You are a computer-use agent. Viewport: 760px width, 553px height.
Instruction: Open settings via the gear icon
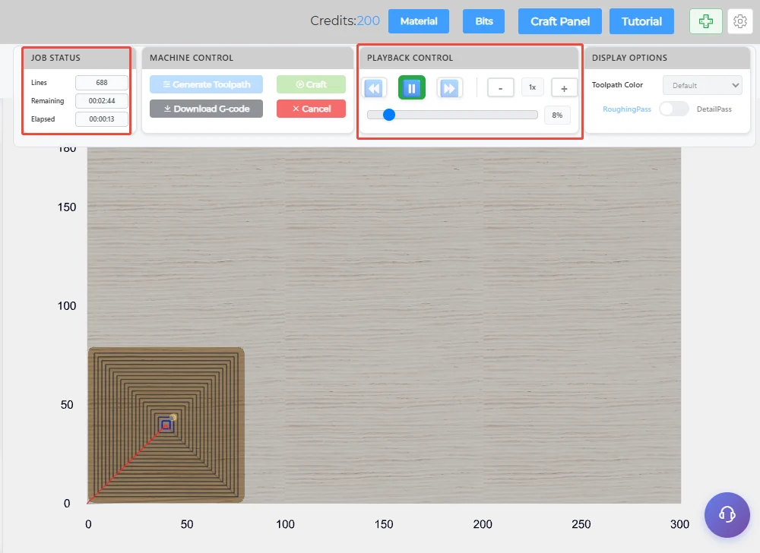tap(739, 21)
